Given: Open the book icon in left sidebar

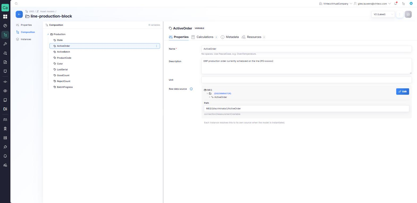Looking at the screenshot, I should (5, 100).
